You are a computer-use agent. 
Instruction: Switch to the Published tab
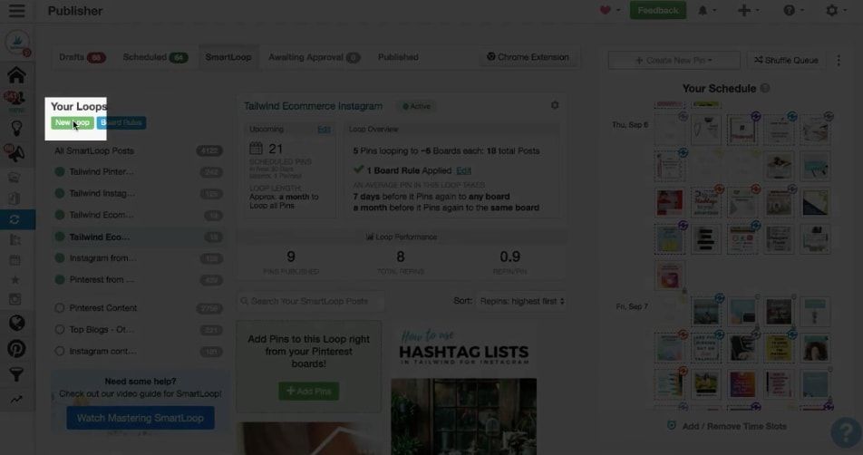[398, 57]
